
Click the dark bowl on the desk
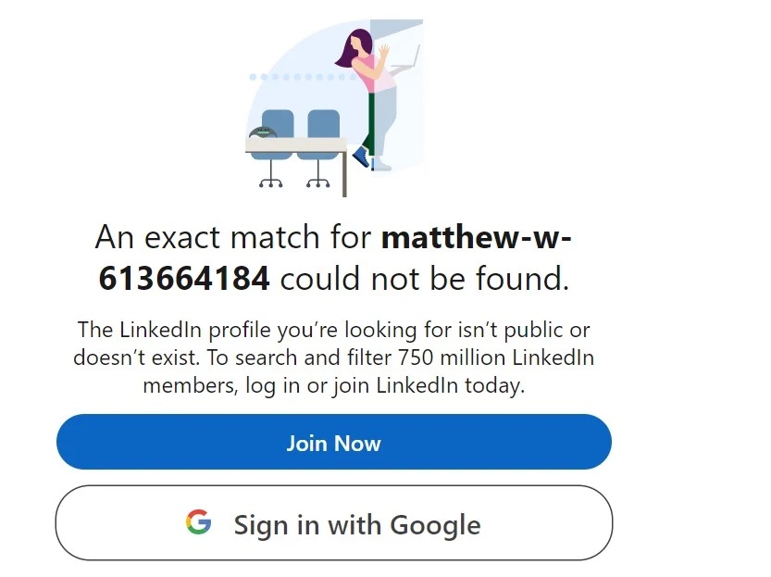pos(261,132)
